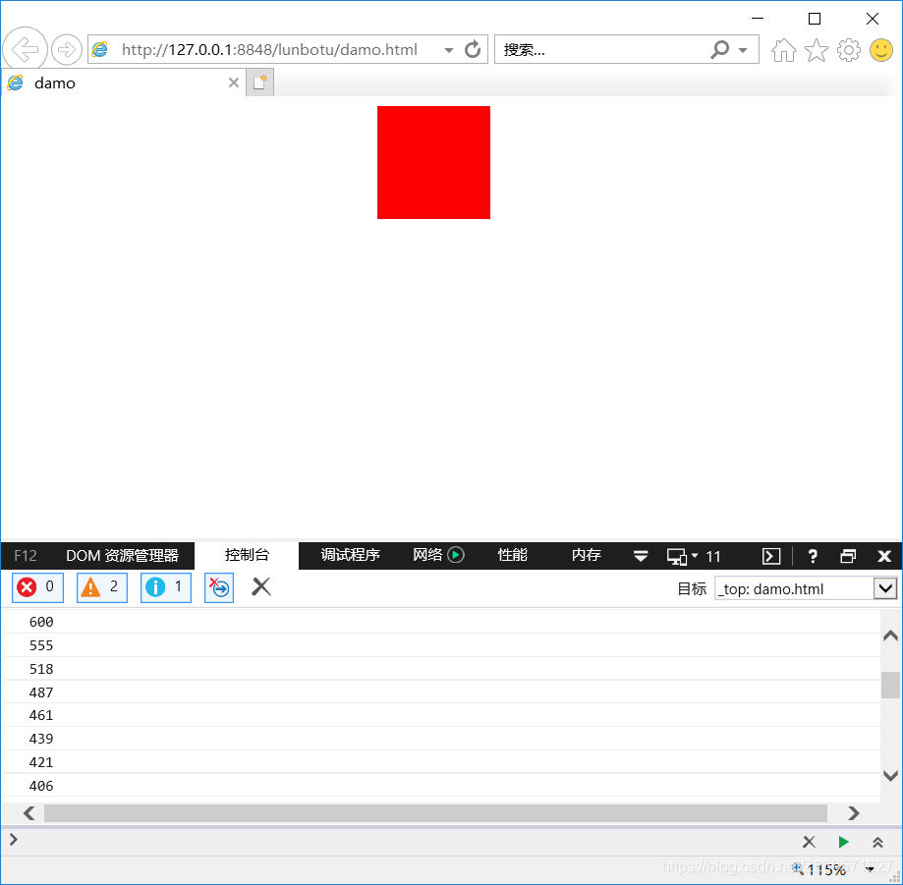Maximize the browser window

[x=815, y=19]
